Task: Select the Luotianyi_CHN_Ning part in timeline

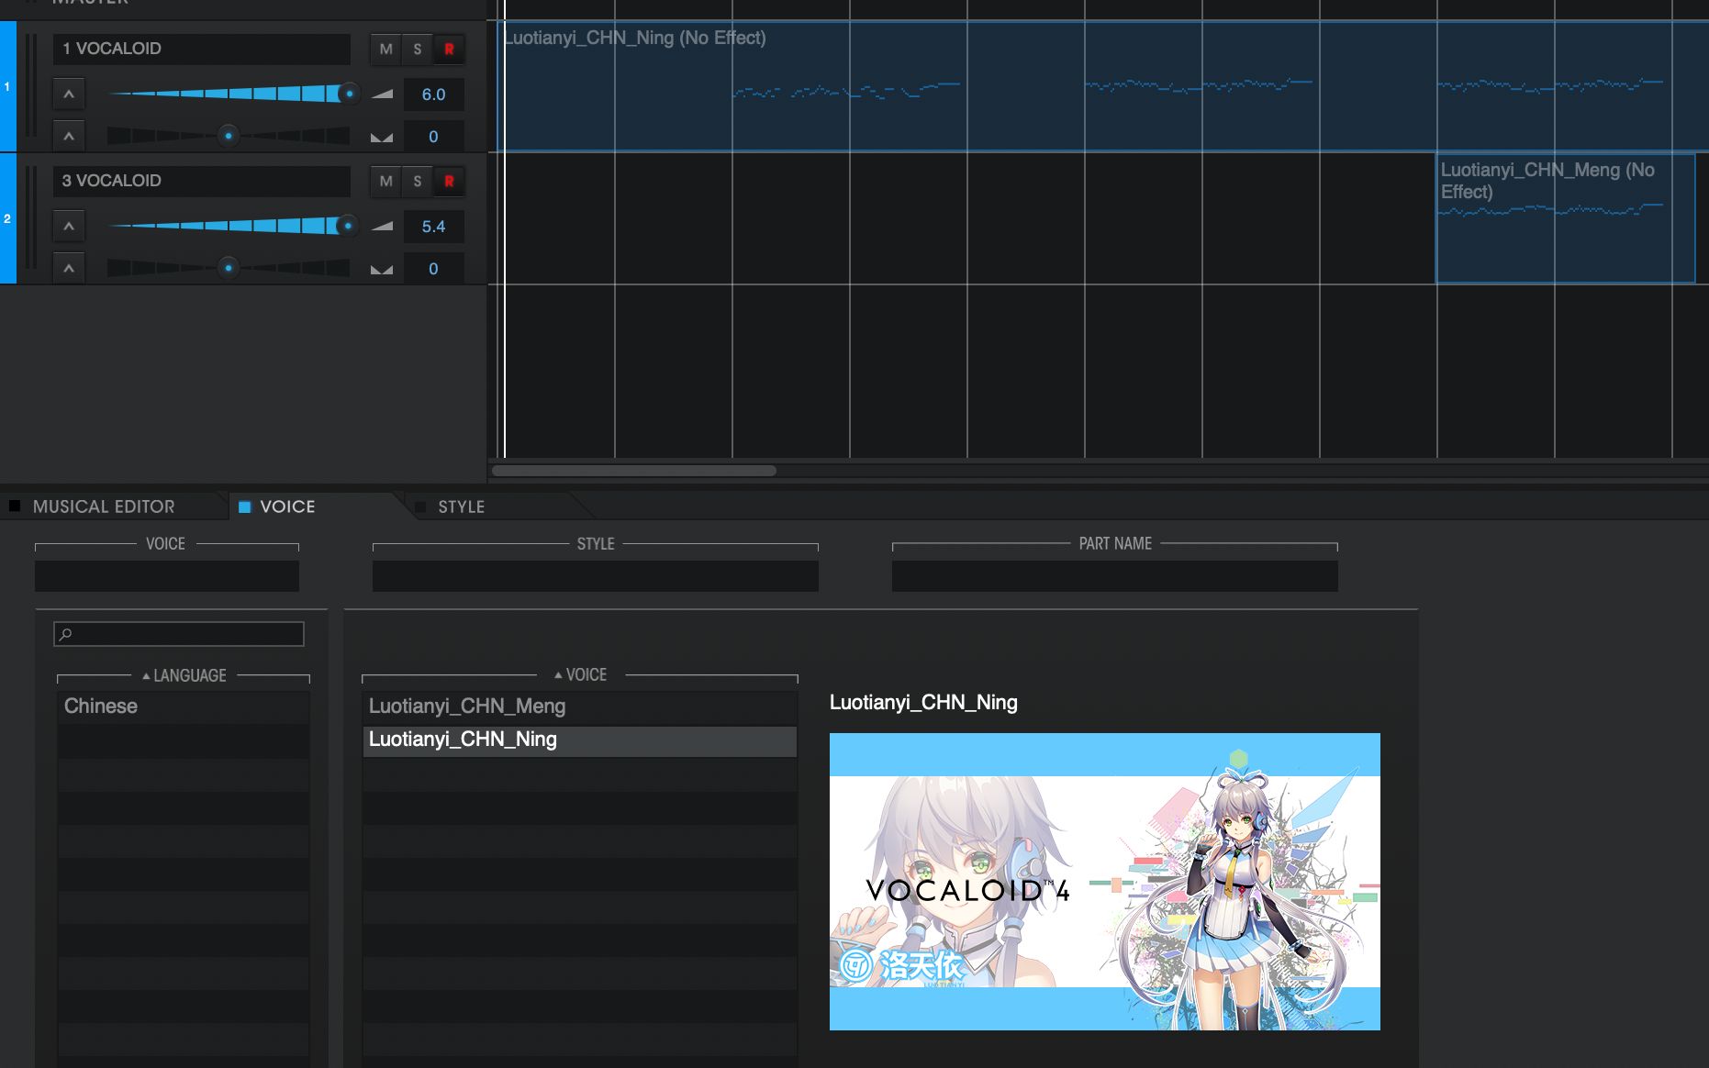Action: pyautogui.click(x=1101, y=86)
